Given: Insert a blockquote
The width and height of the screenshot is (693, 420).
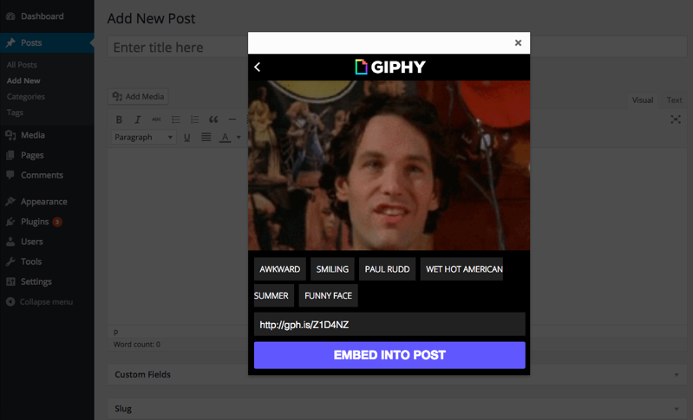Looking at the screenshot, I should pyautogui.click(x=213, y=120).
